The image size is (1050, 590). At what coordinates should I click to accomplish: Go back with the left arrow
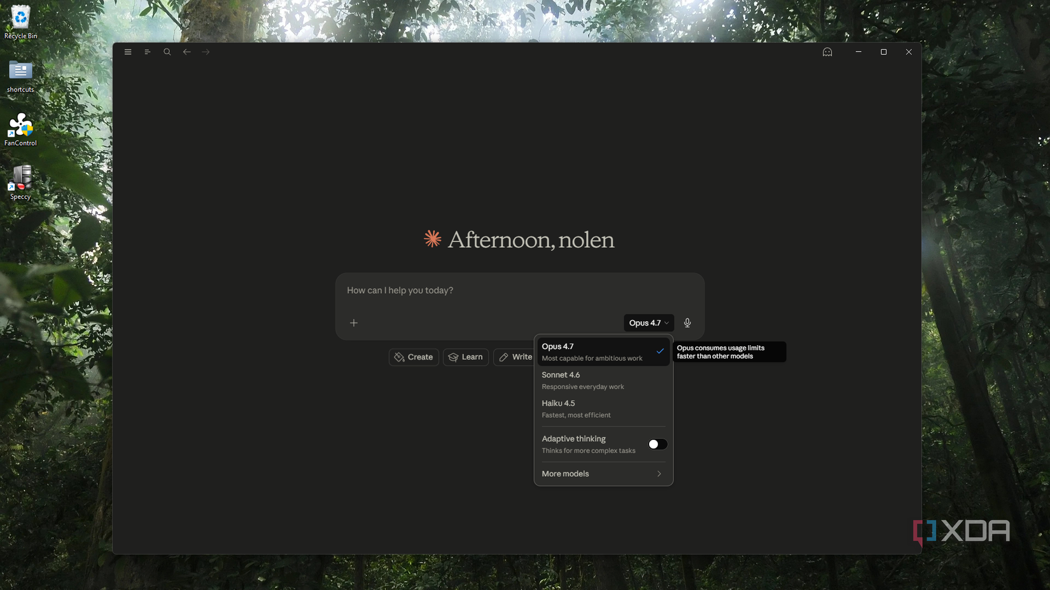click(187, 52)
